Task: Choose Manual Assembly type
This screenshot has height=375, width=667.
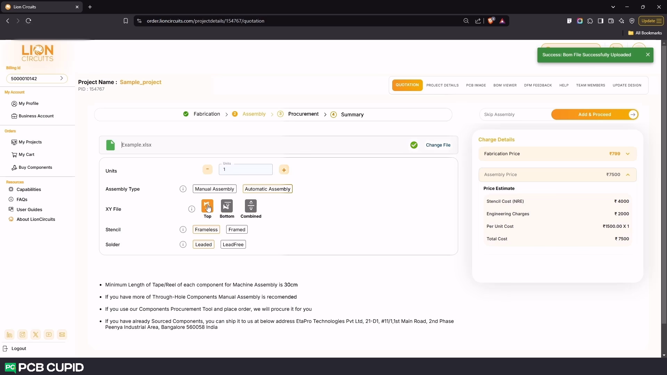Action: [214, 189]
